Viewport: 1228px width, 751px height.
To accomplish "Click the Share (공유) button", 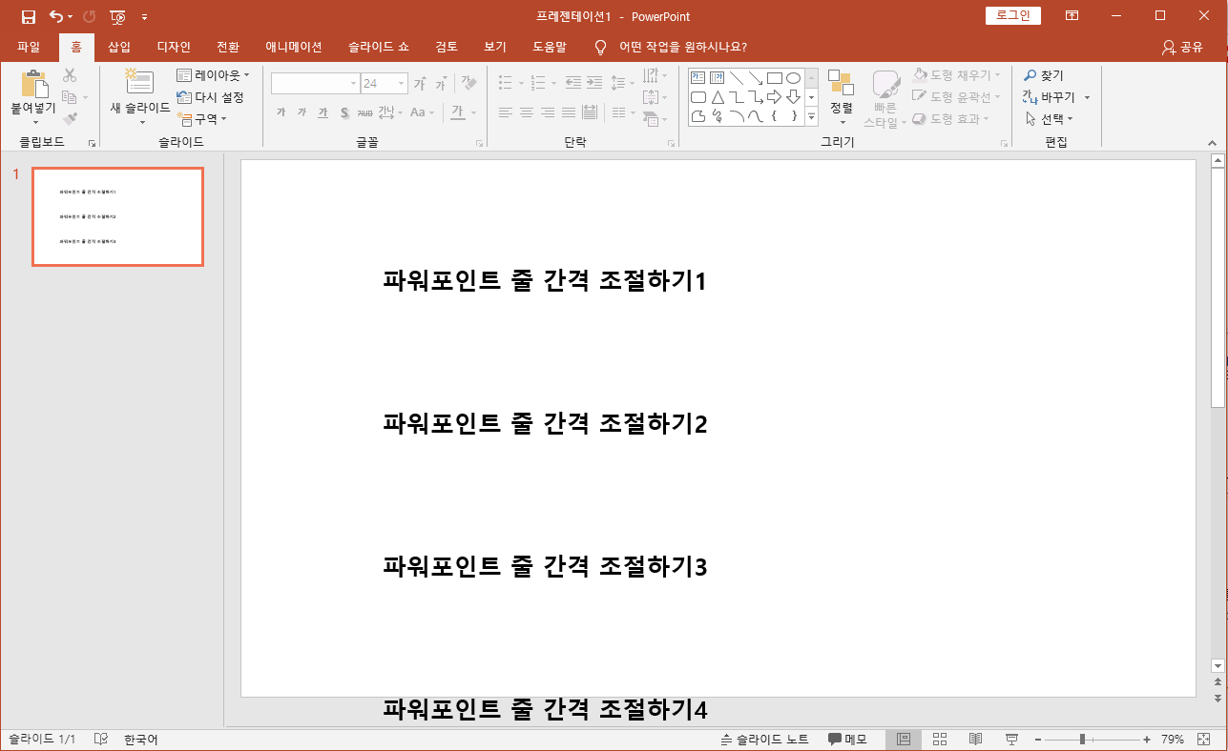I will pos(1182,47).
